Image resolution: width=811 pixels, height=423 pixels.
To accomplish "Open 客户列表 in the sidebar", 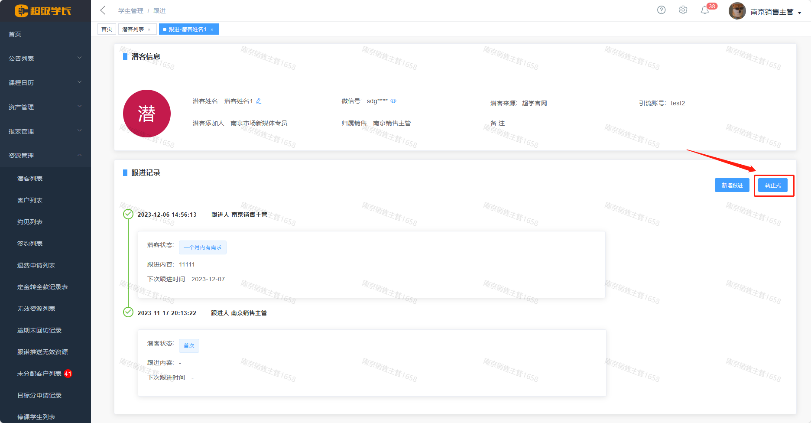I will [x=30, y=200].
